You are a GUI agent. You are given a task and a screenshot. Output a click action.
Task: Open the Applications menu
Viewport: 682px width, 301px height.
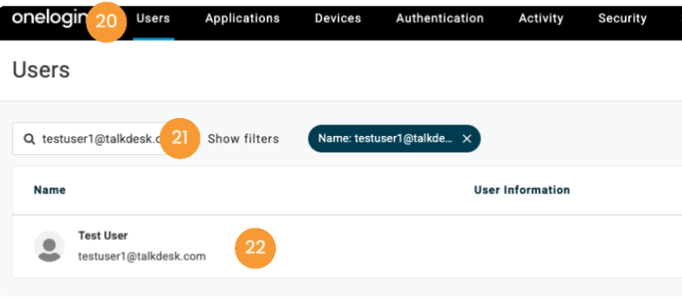[x=242, y=18]
